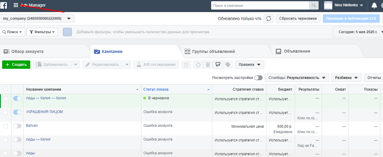Viewport: 383px width, 157px height.
Task: Turn off the 'УКРАШЕНИЯ ЛИЦОМ' campaign toggle
Action: coord(17,112)
